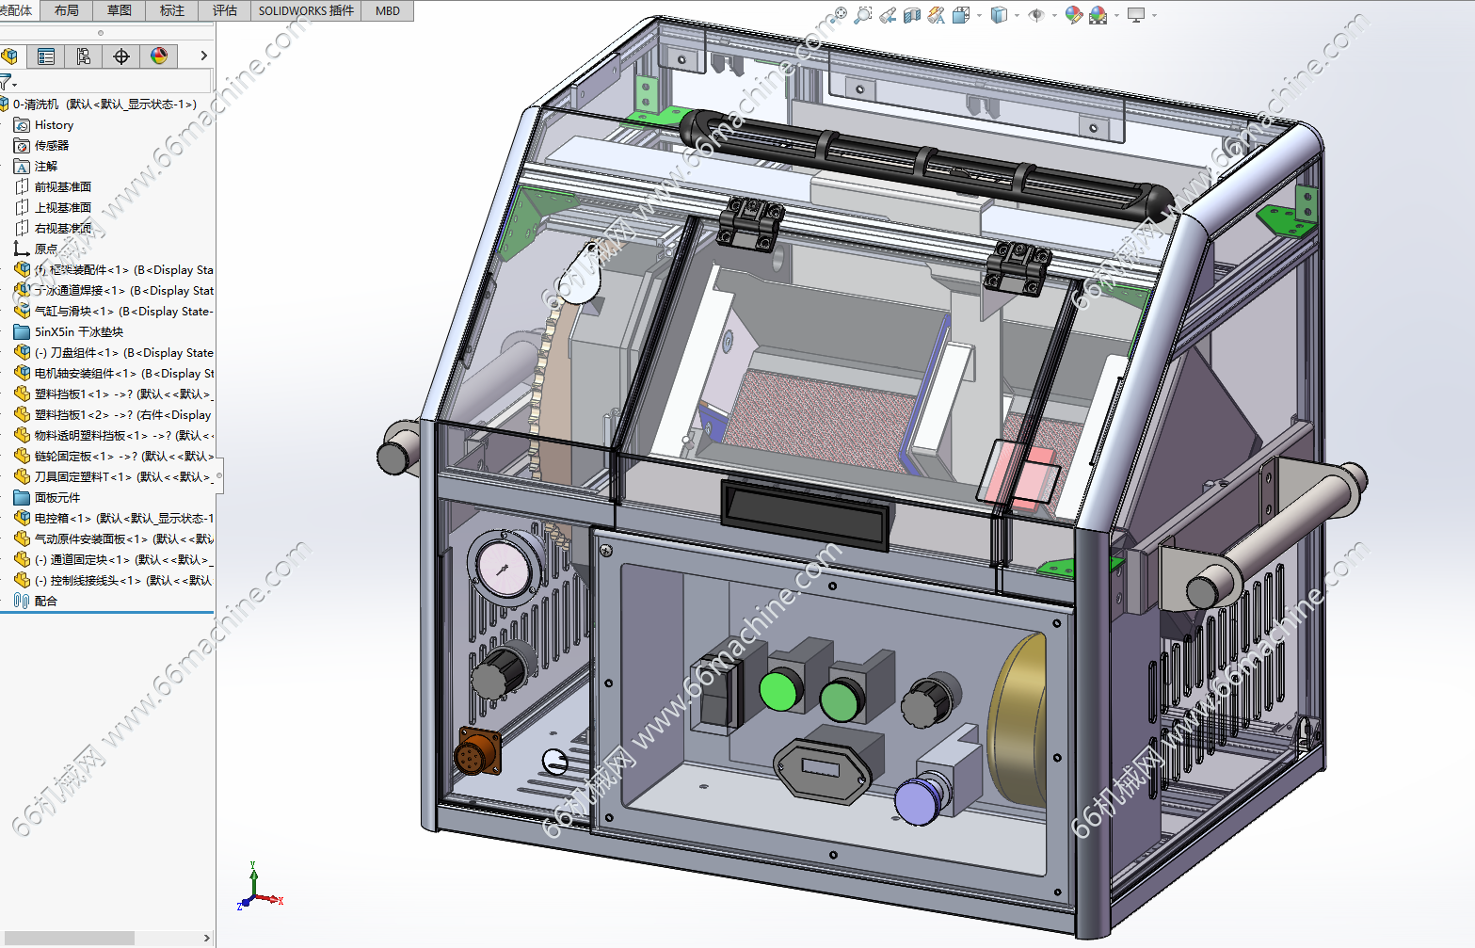Click the Previous View icon
1475x948 pixels.
point(888,15)
